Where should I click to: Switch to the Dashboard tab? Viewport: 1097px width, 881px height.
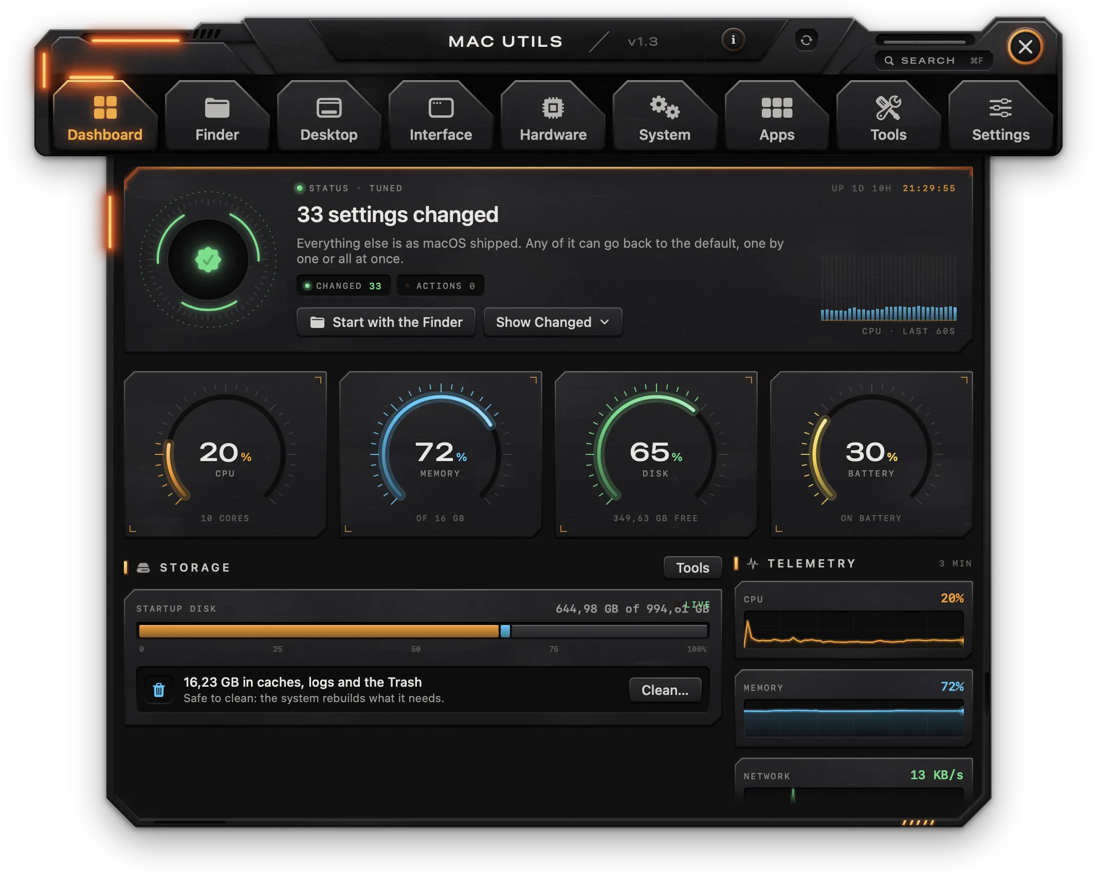(105, 116)
